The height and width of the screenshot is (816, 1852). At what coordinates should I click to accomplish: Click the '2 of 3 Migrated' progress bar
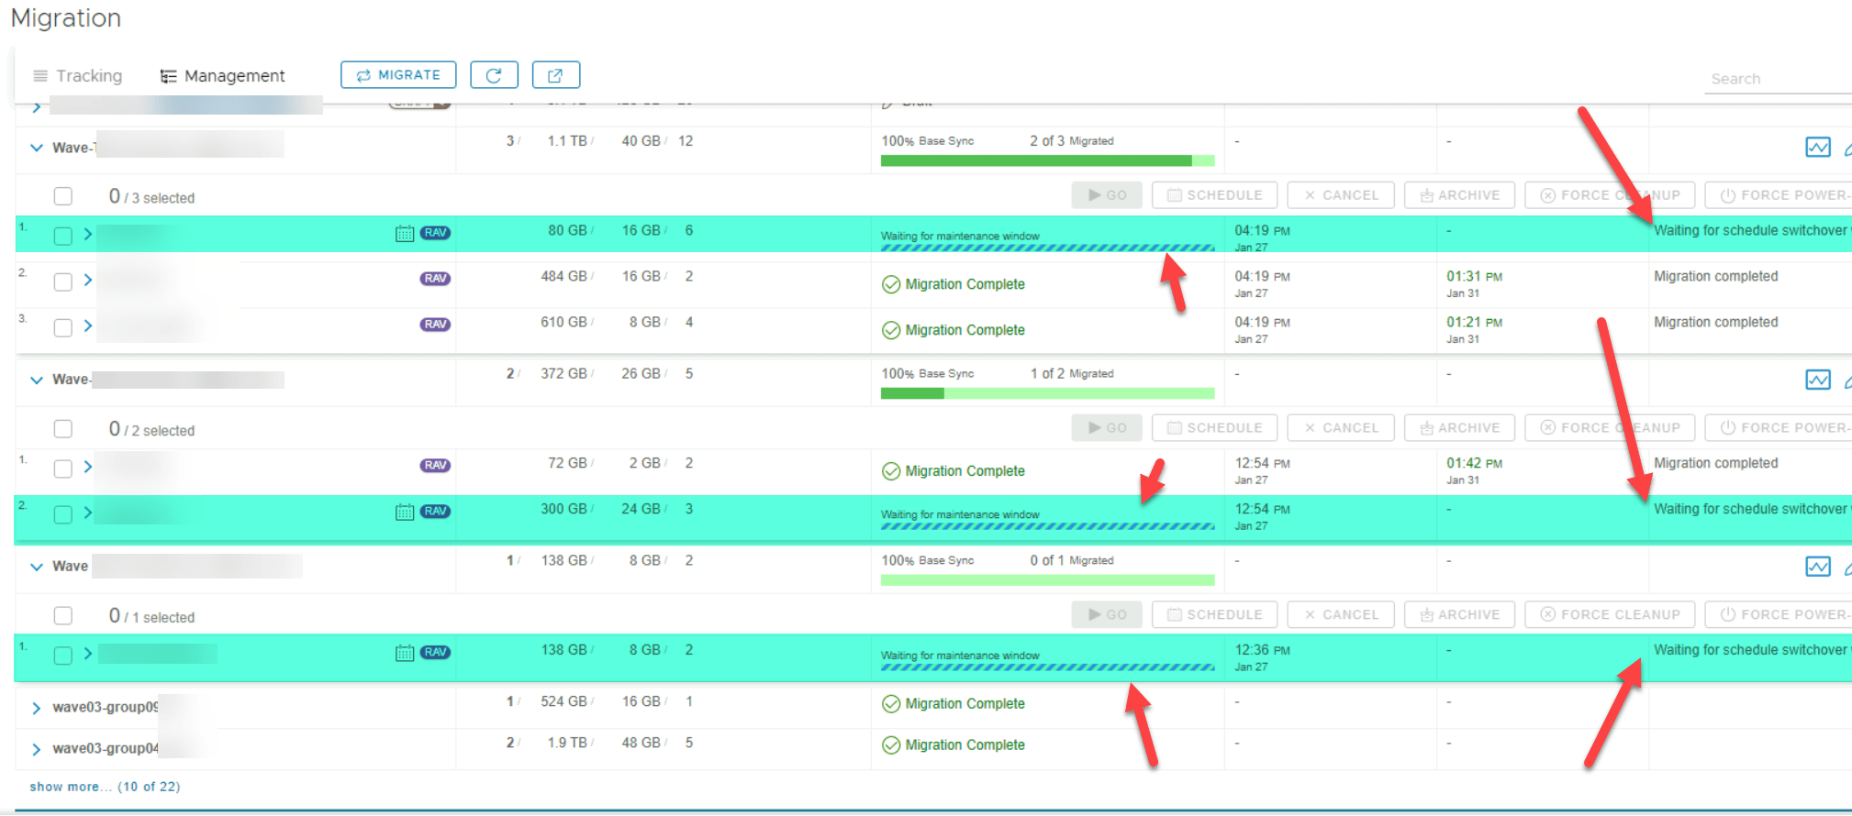[x=1046, y=161]
